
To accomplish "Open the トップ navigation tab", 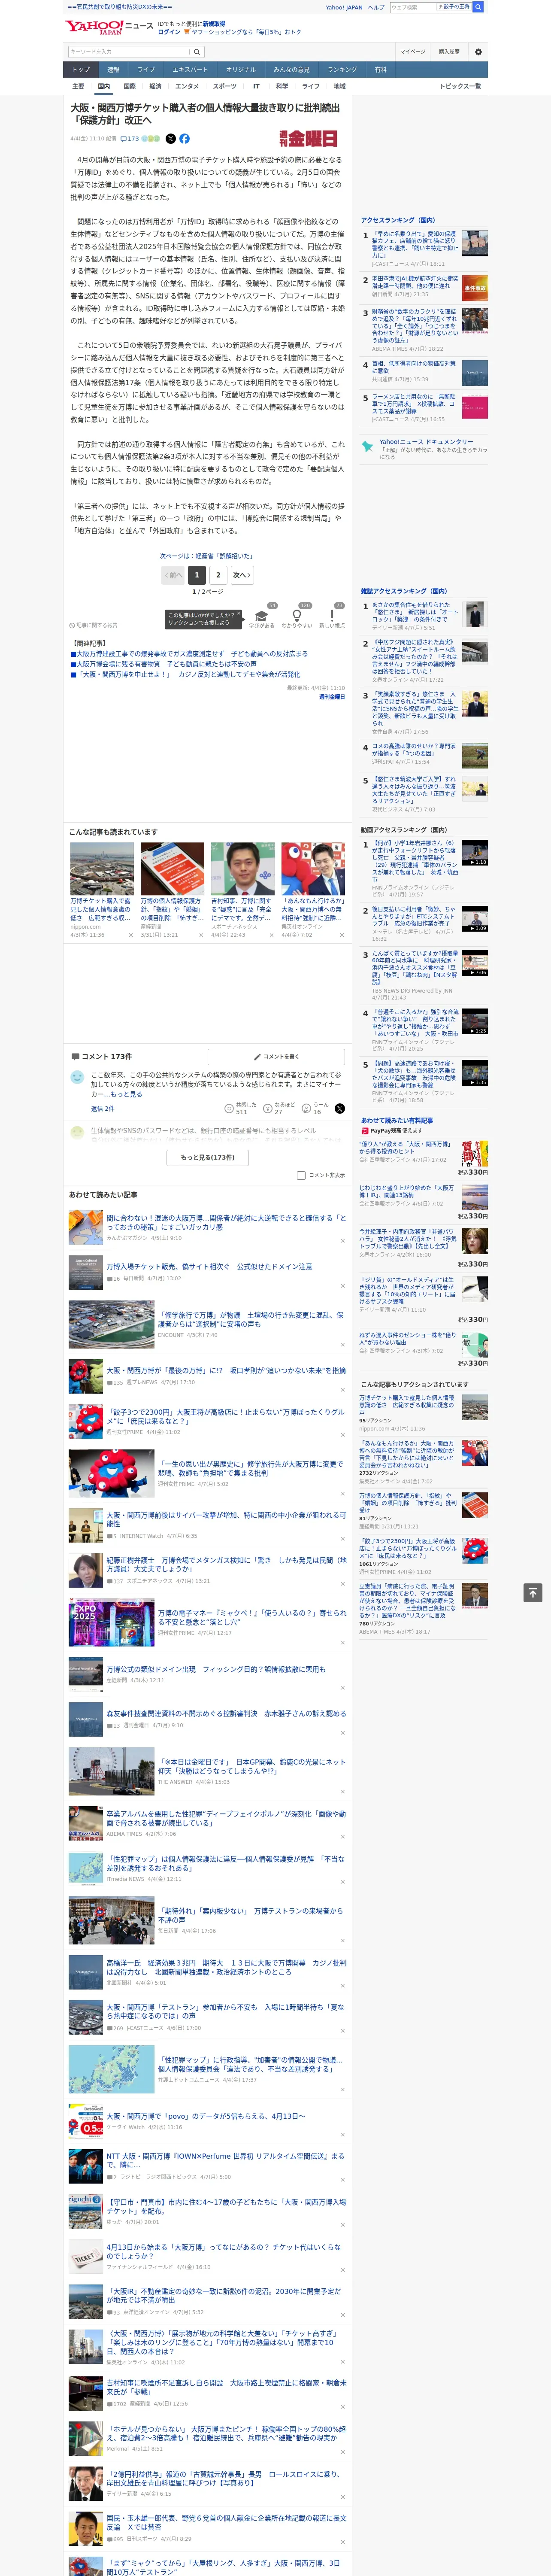I will 81,70.
